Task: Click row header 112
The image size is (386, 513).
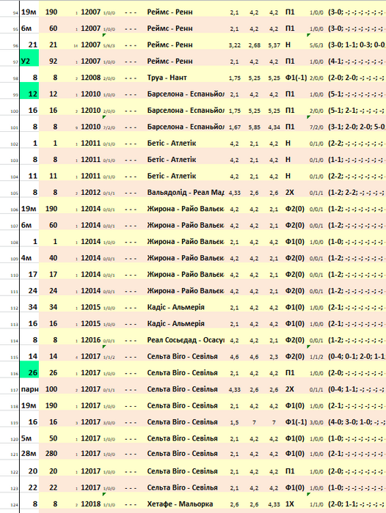Action: coord(15,309)
